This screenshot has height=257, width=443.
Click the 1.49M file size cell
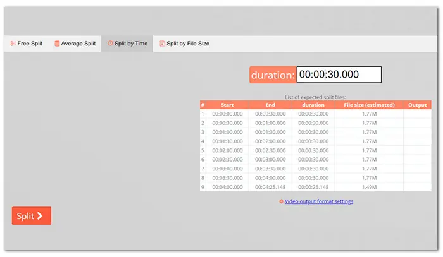click(369, 188)
